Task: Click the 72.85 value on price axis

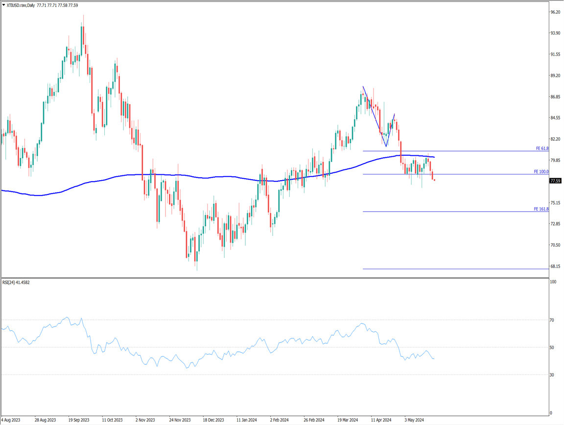Action: coord(555,224)
